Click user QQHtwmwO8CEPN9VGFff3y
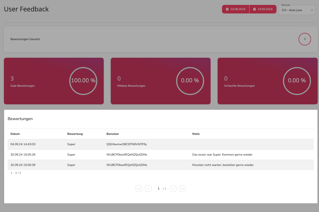 (127, 144)
